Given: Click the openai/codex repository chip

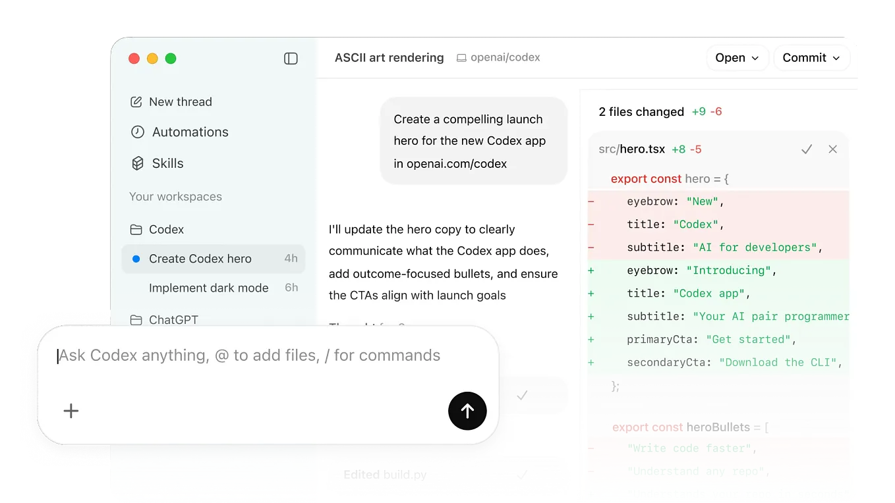Looking at the screenshot, I should coord(500,57).
